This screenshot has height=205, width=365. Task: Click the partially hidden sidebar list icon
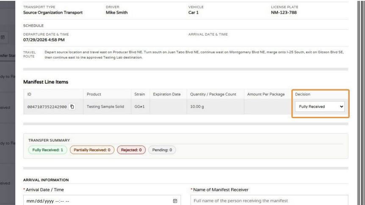point(3,37)
